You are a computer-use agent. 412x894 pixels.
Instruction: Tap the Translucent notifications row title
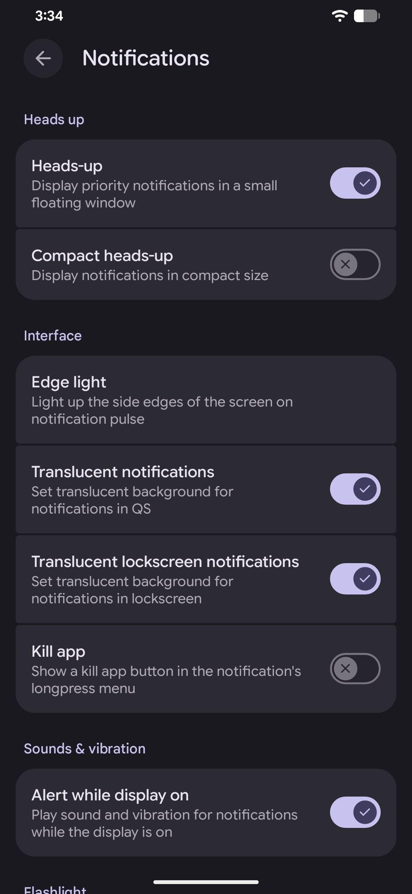pos(123,472)
